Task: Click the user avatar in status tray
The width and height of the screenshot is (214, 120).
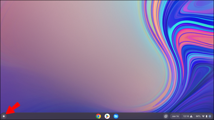Action: coord(210,116)
